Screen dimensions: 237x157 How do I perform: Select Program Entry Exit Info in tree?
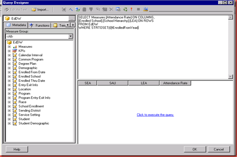[x=34, y=98]
